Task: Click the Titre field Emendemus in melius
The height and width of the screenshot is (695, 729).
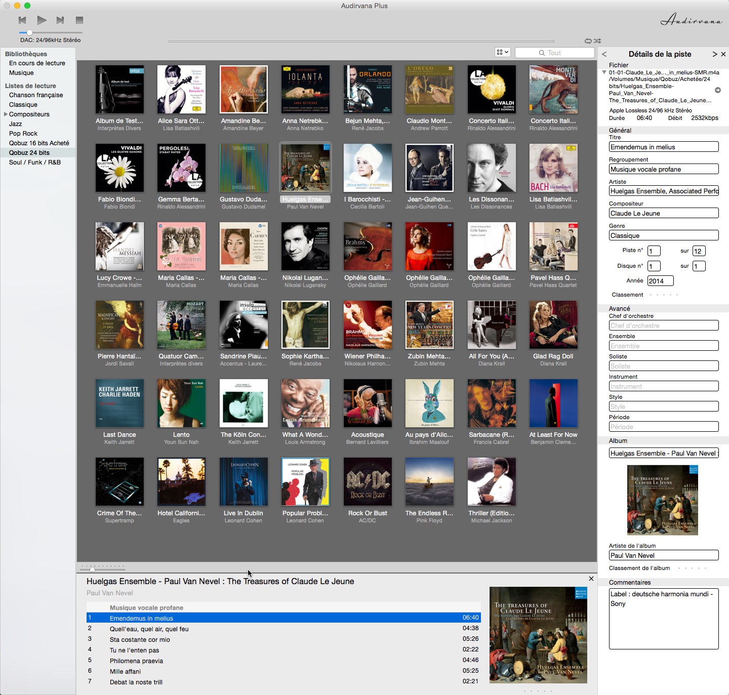Action: pyautogui.click(x=664, y=147)
